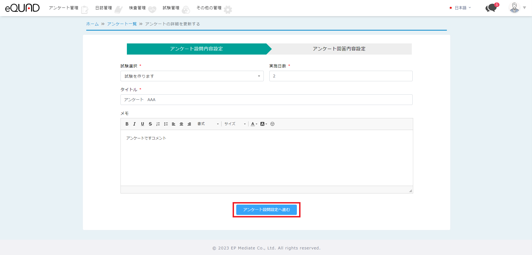Toggle bold formatting in the memo editor

[127, 124]
